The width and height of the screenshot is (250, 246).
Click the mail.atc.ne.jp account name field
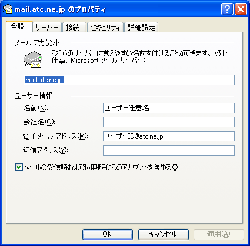[x=129, y=80]
